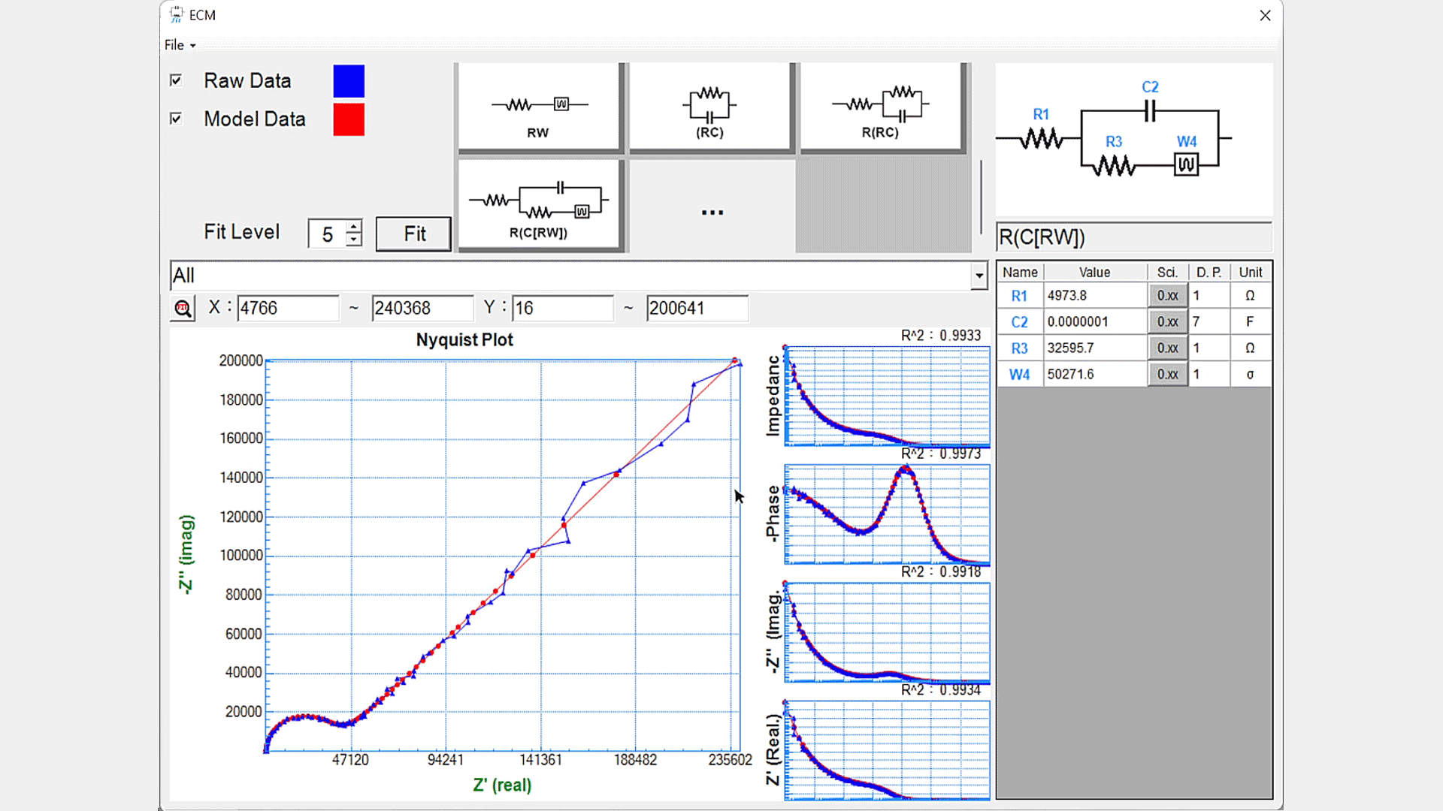The image size is (1443, 811).
Task: Toggle the Model Data checkbox
Action: (176, 119)
